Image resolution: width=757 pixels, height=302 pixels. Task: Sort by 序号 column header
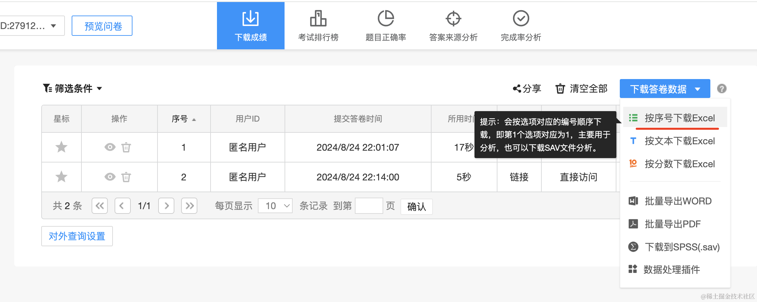click(184, 119)
